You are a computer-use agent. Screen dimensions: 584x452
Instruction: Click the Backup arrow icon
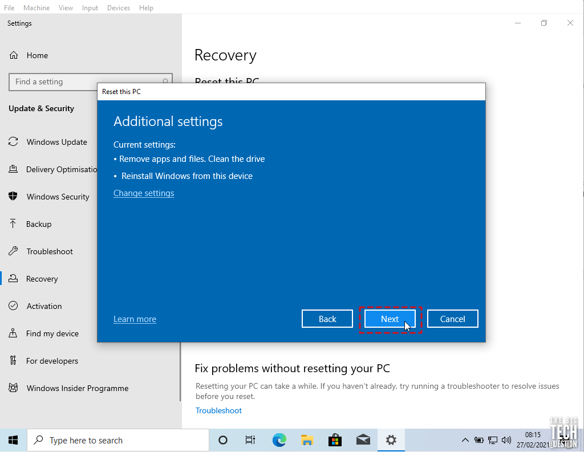[x=13, y=223]
